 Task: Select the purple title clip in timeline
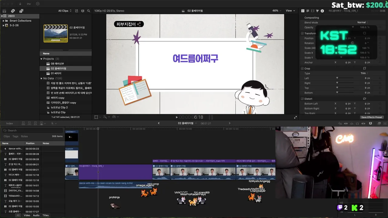point(115,172)
